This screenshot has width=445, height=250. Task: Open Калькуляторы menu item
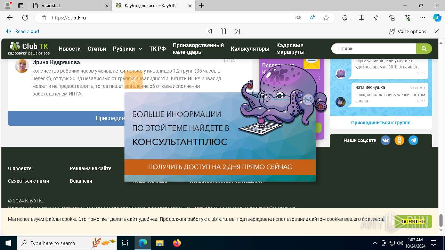tap(250, 49)
